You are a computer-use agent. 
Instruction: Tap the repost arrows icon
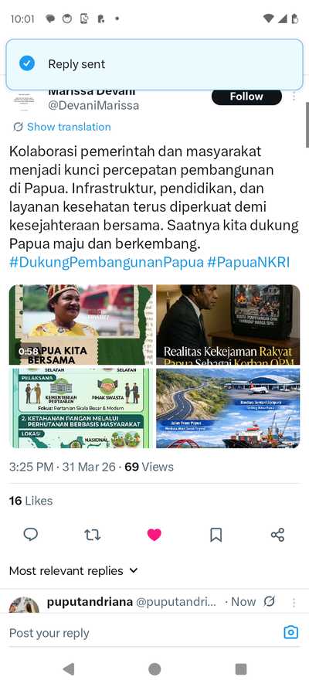[93, 535]
